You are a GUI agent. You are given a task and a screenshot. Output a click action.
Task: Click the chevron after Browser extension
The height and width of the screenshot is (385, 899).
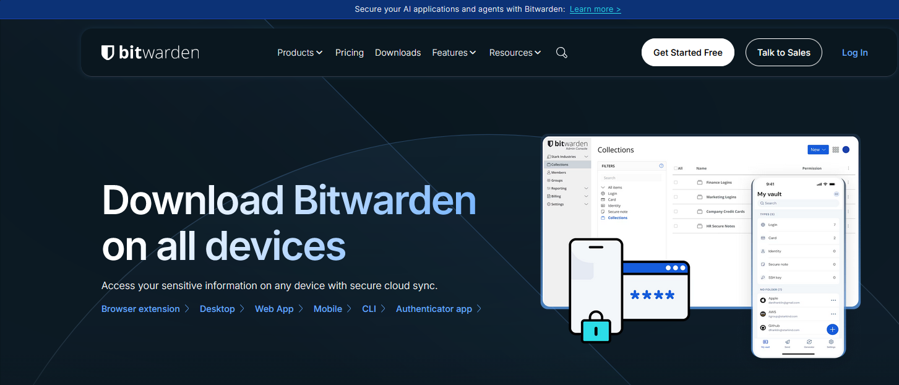[187, 309]
